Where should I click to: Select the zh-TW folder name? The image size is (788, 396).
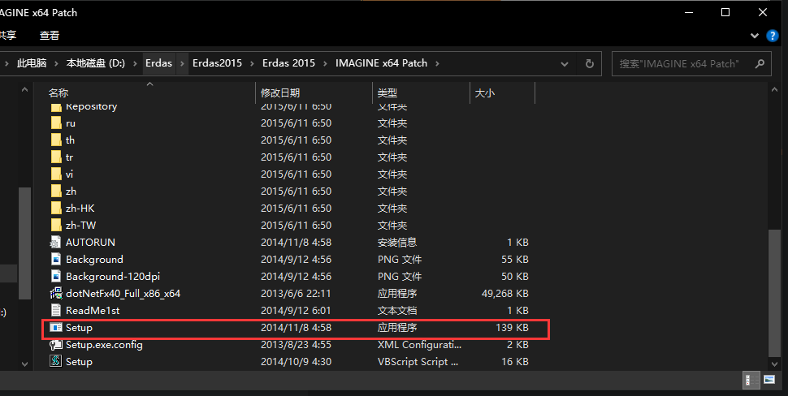click(x=80, y=226)
